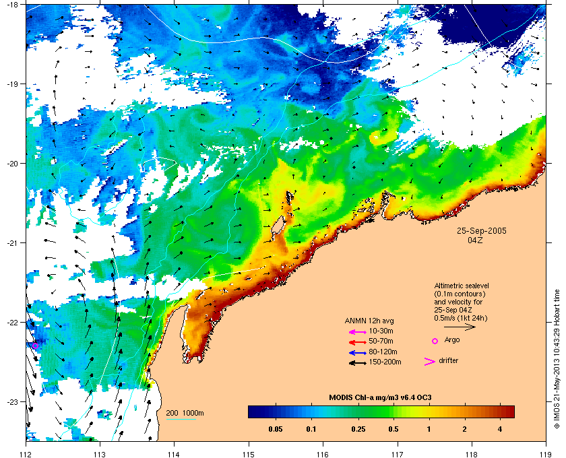Click the black 150-200m legend arrow
The height and width of the screenshot is (458, 566).
pos(358,363)
